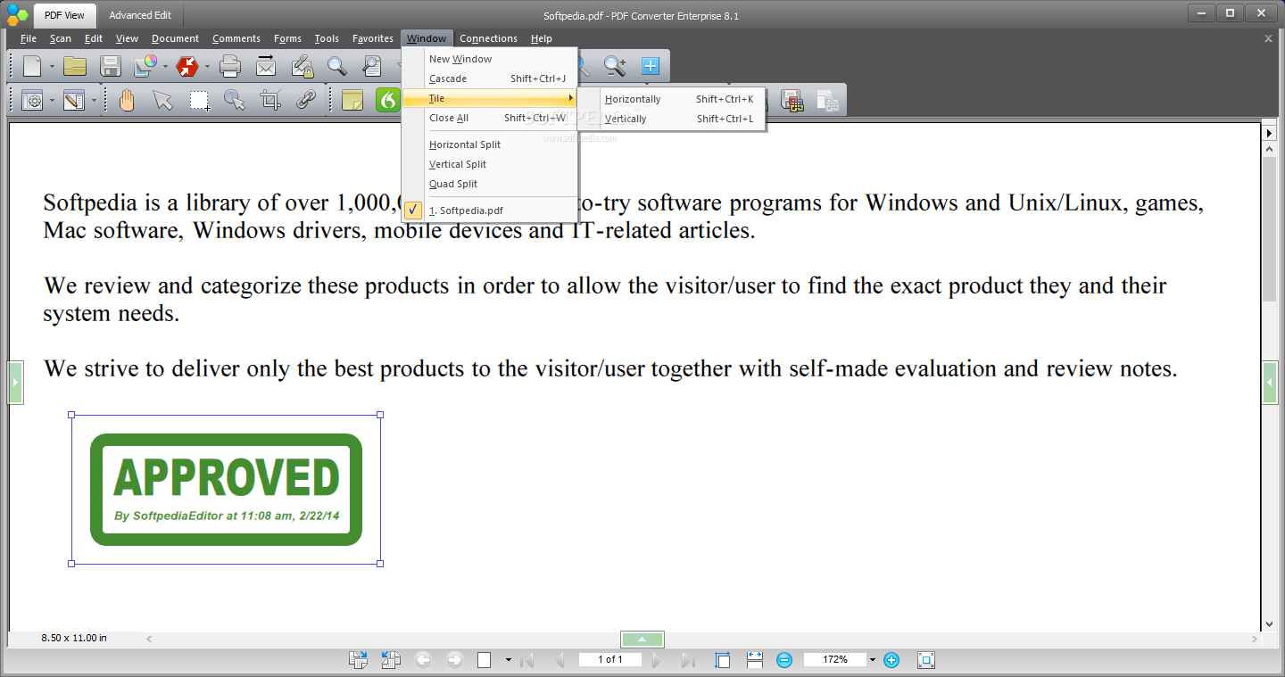Toggle the checked 1. Softpedia.pdf window entry

pos(490,211)
